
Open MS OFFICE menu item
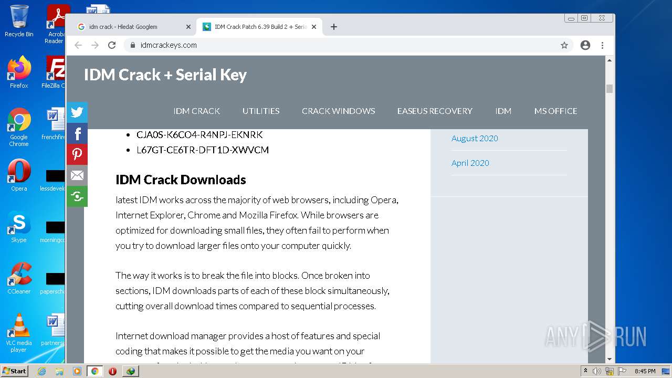click(555, 111)
